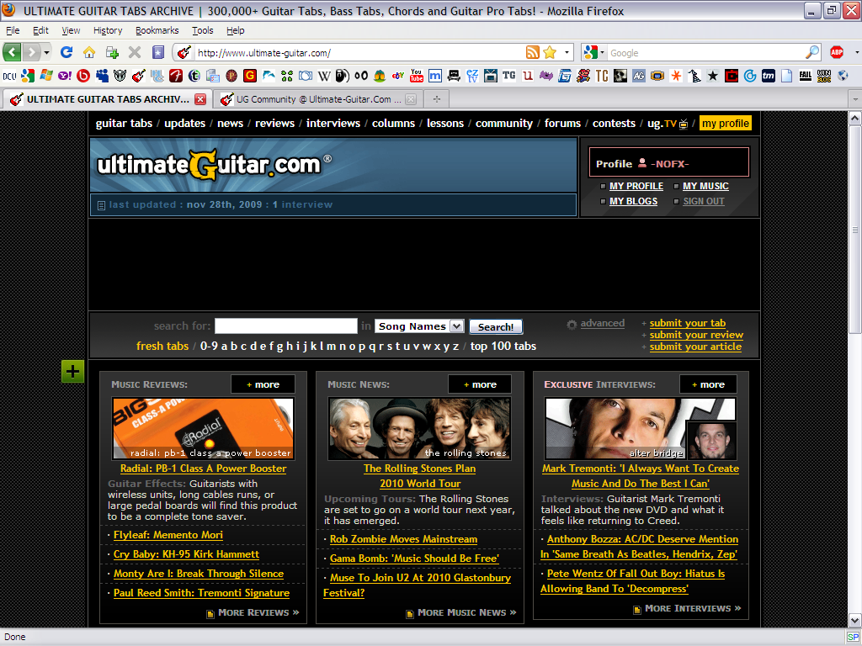
Task: Open the advanced search link
Action: (x=603, y=323)
